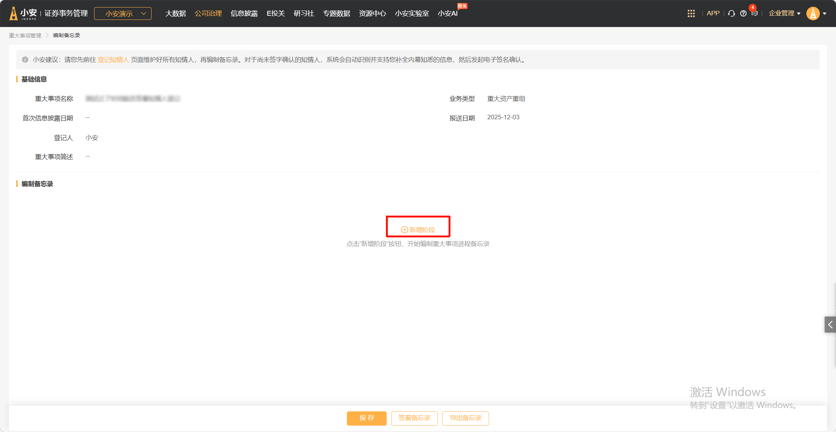This screenshot has width=836, height=432.
Task: Click the 签署备忘录 button
Action: tap(414, 418)
